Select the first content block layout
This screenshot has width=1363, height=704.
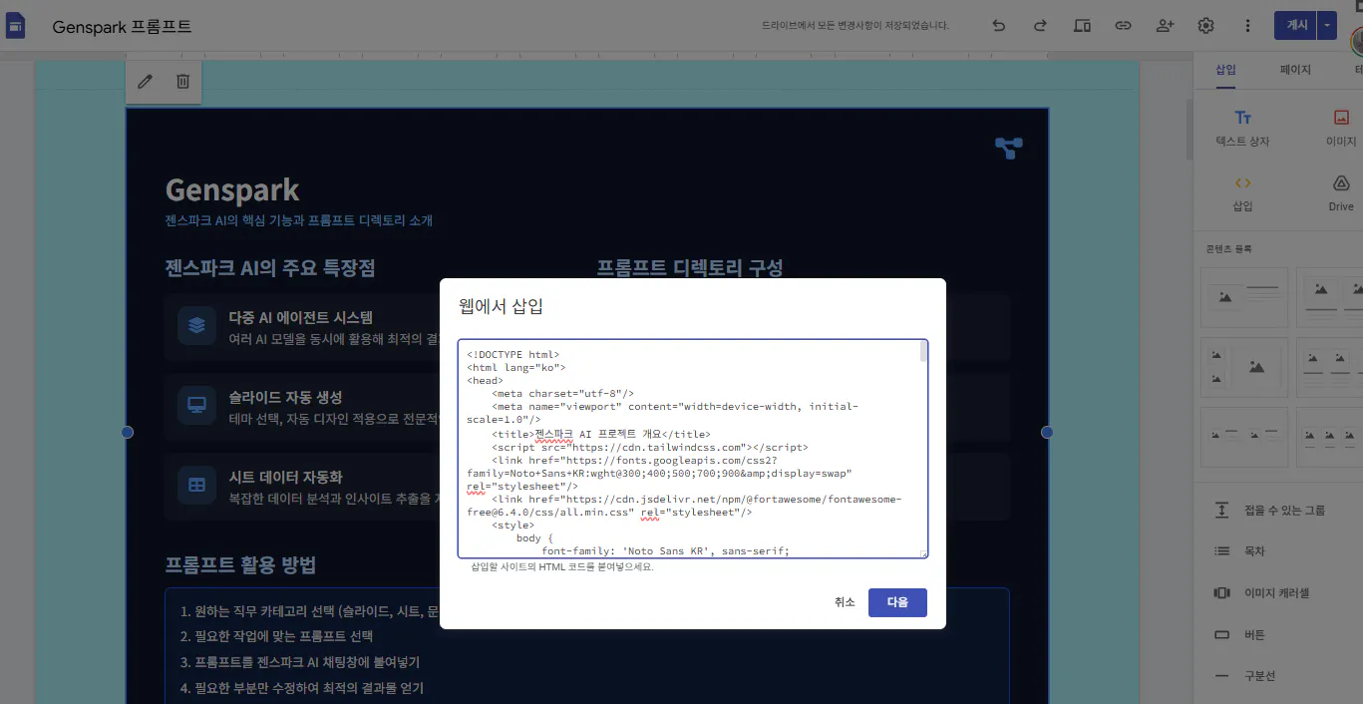click(1244, 296)
